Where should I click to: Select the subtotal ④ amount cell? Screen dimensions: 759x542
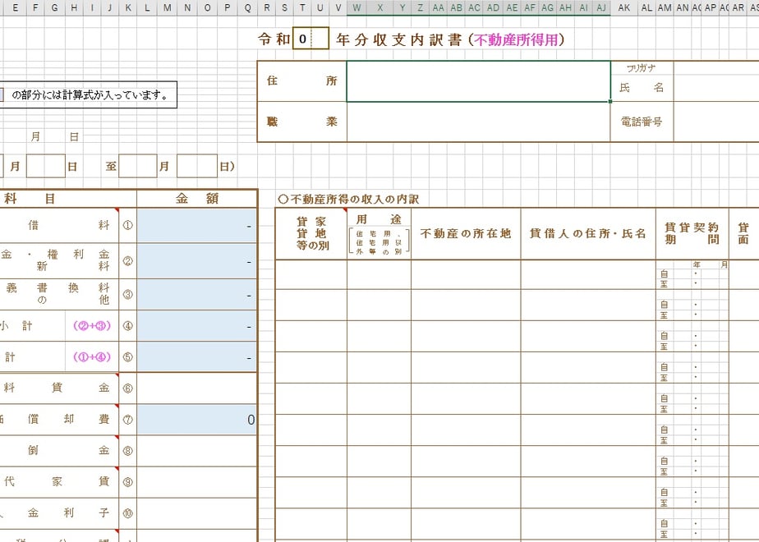pyautogui.click(x=196, y=326)
